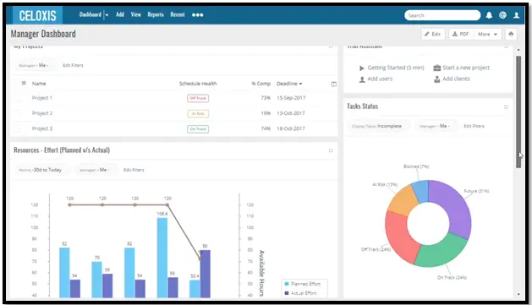Click the dashboard vertical scrollbar thumb
Screen dimensions: 532x305
(518, 112)
